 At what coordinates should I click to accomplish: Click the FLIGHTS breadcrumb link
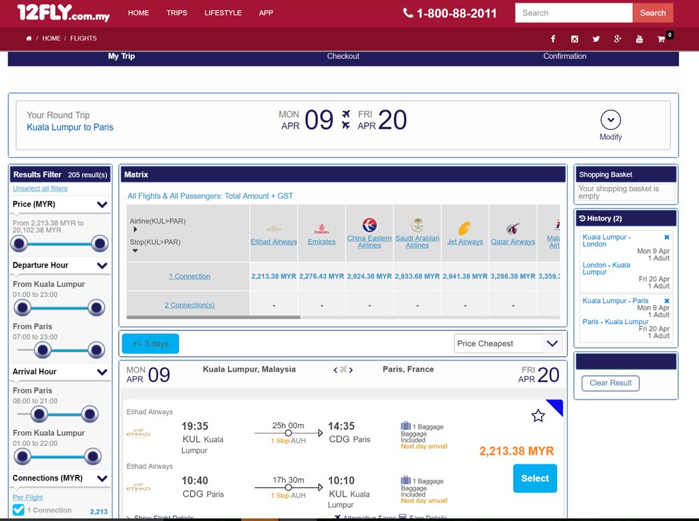pyautogui.click(x=83, y=38)
